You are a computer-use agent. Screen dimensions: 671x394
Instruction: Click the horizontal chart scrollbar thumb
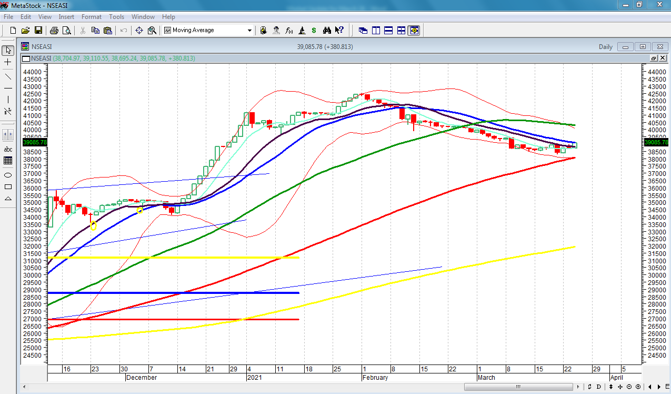(518, 387)
